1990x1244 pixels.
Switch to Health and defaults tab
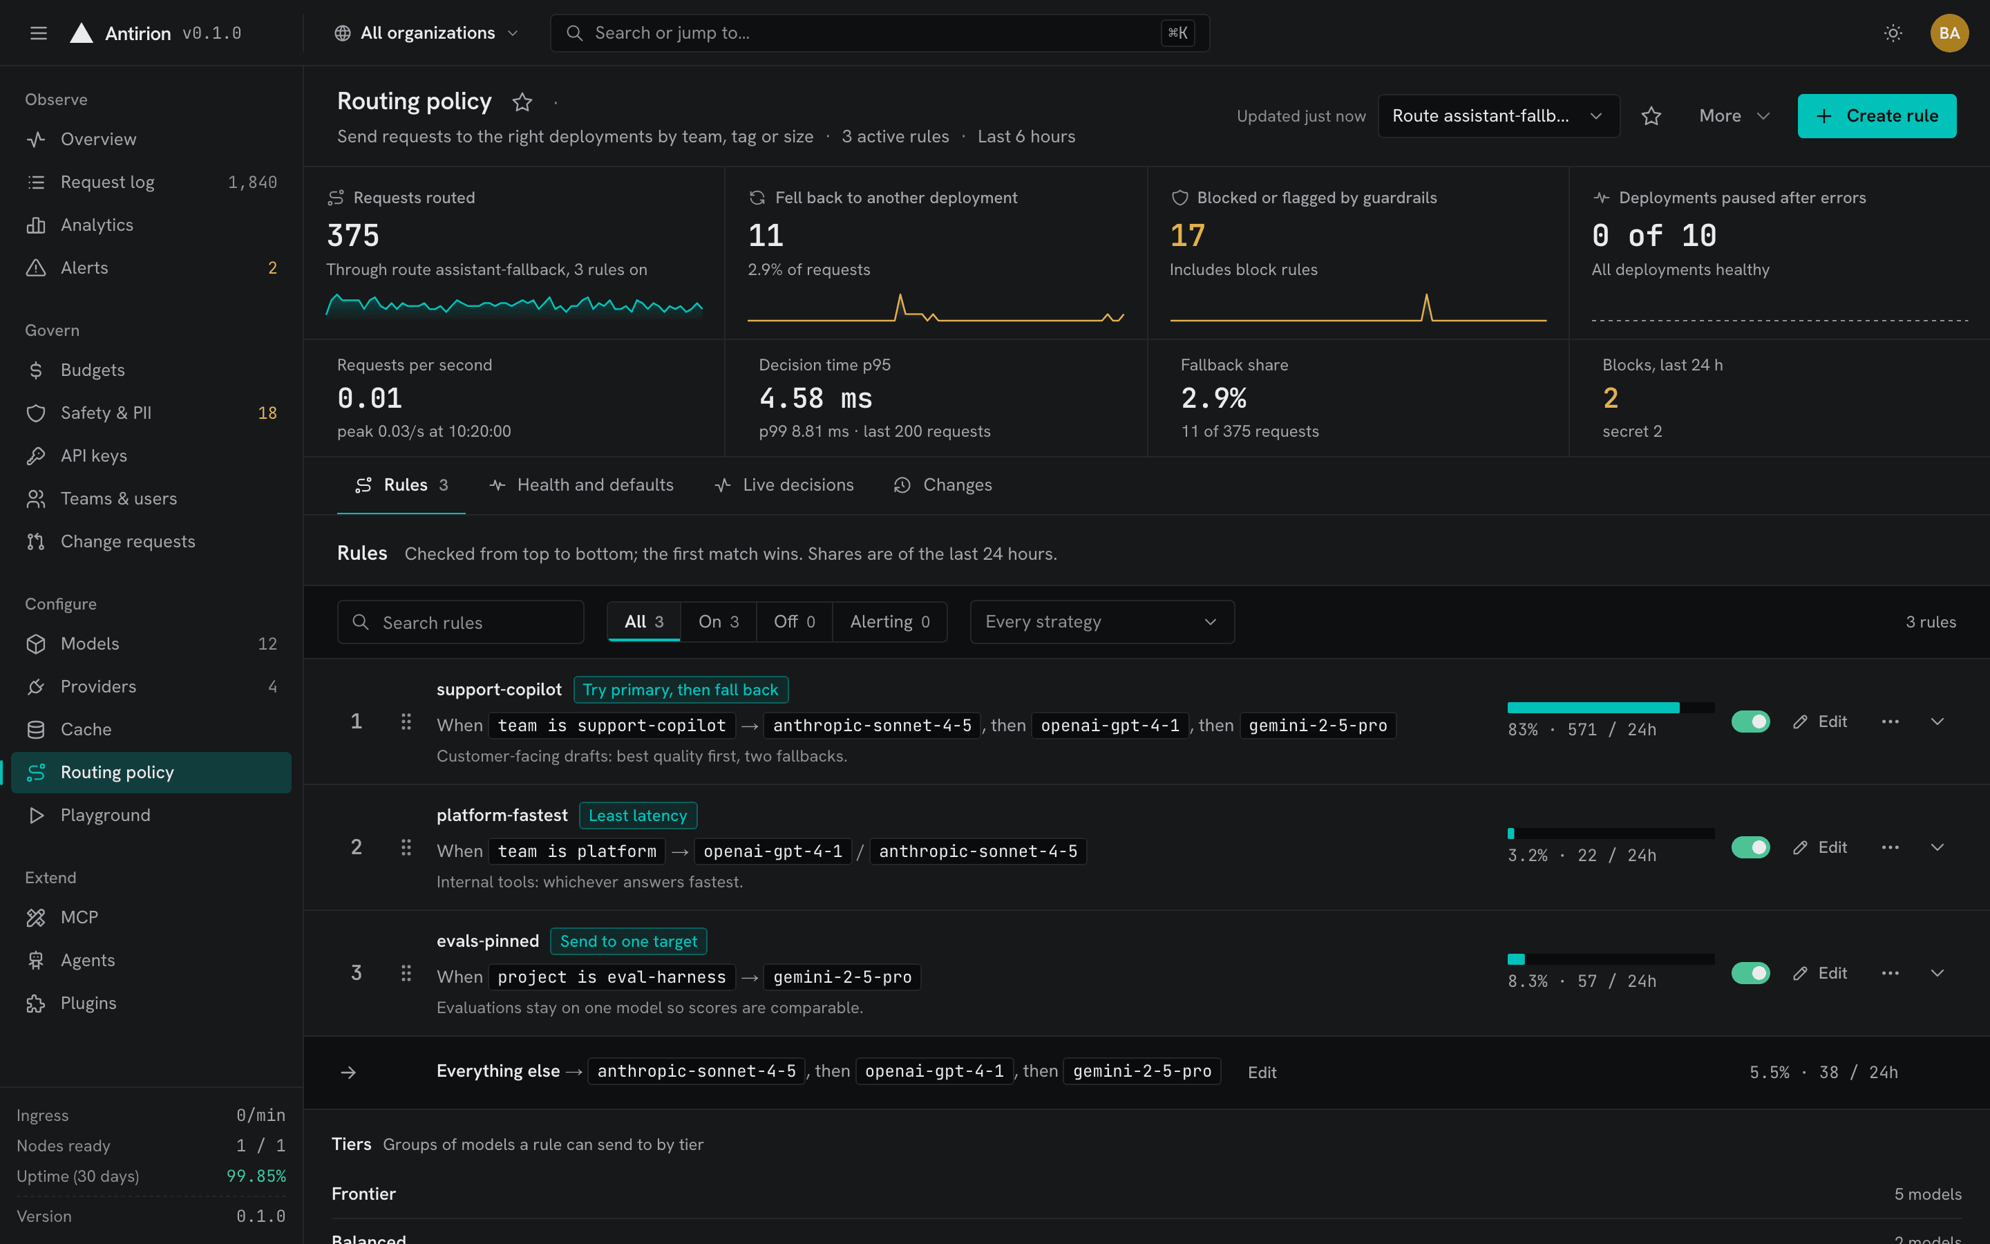581,485
